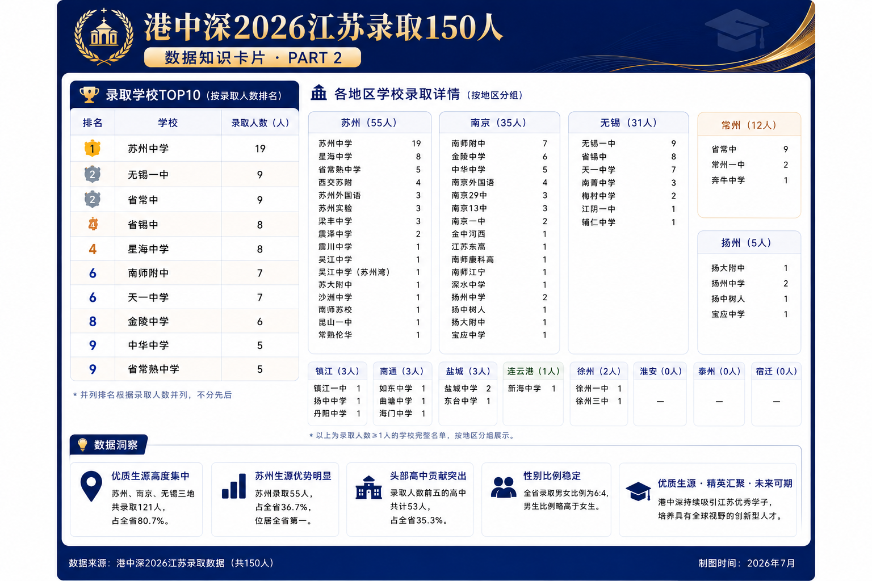
Task: Click the bar chart icon in 苏州生源优势明显 card
Action: coord(234,486)
